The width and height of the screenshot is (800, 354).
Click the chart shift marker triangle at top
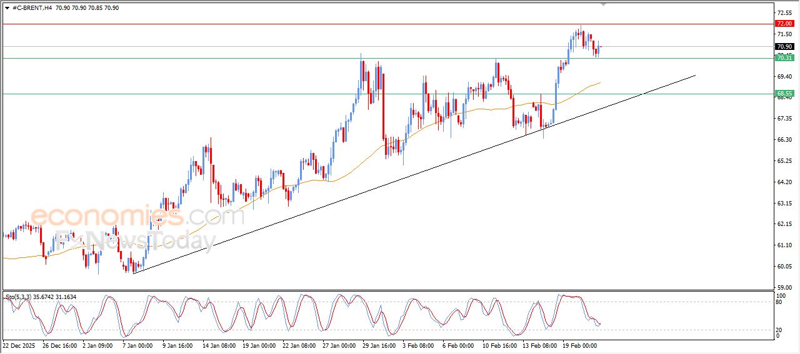click(603, 4)
